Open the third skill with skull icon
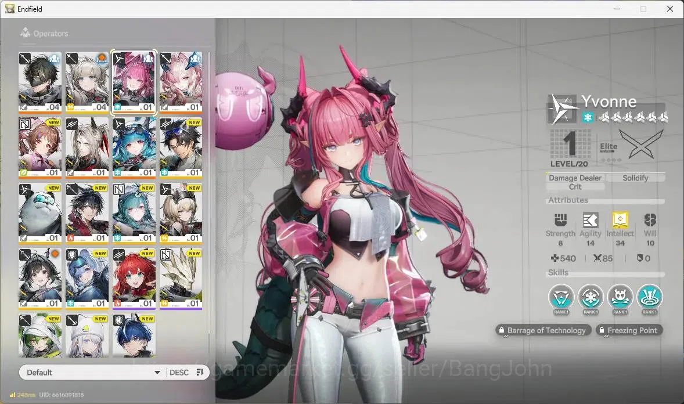The width and height of the screenshot is (684, 404). point(620,298)
